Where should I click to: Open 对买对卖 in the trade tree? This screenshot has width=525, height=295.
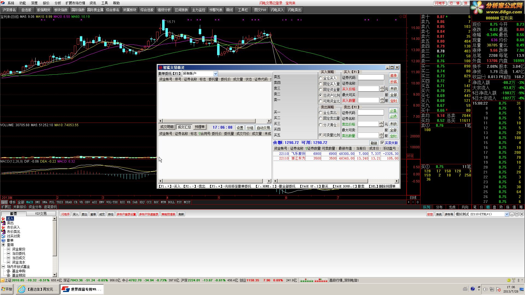tap(13, 236)
